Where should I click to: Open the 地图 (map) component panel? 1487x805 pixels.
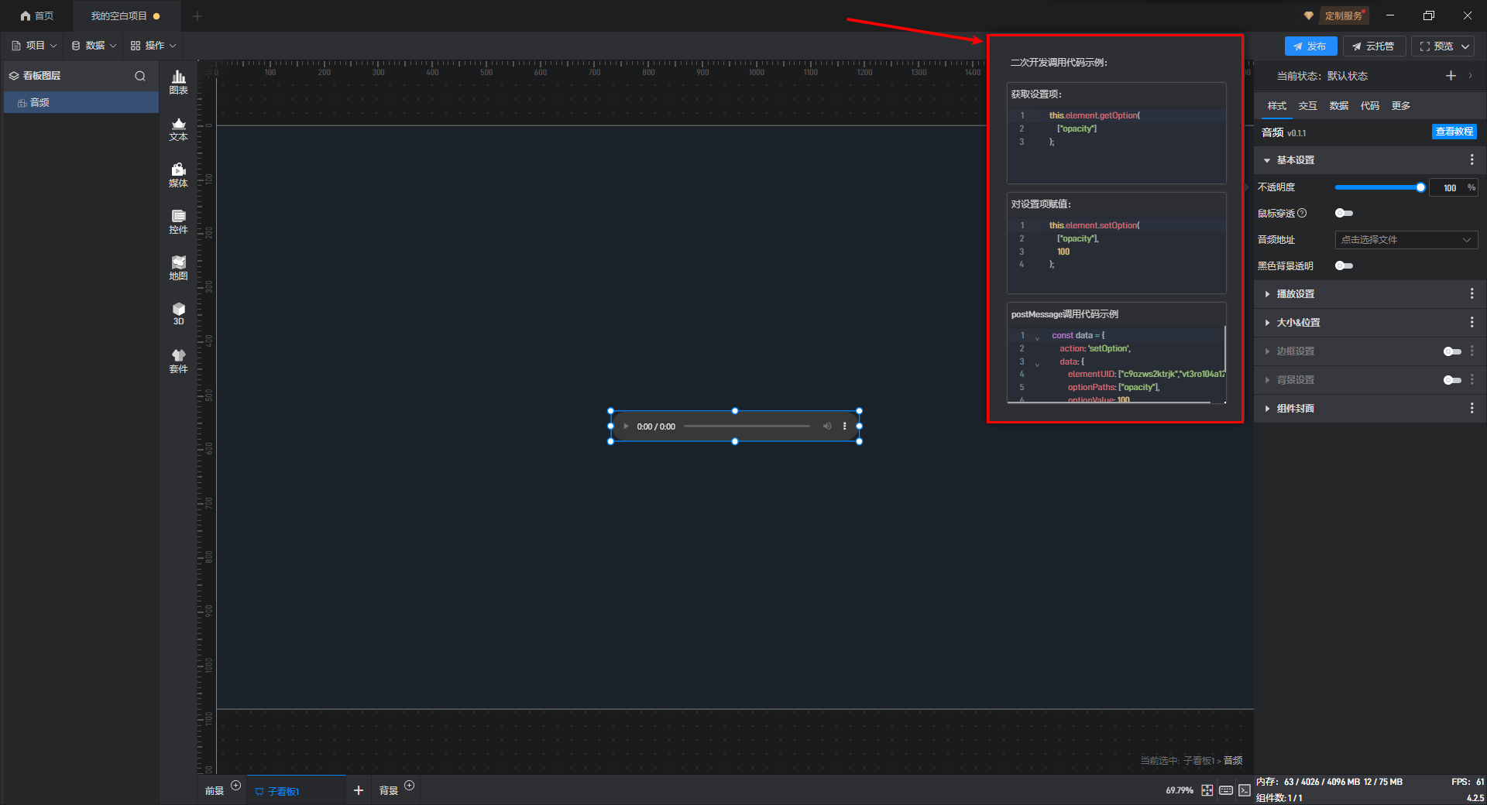pyautogui.click(x=178, y=268)
